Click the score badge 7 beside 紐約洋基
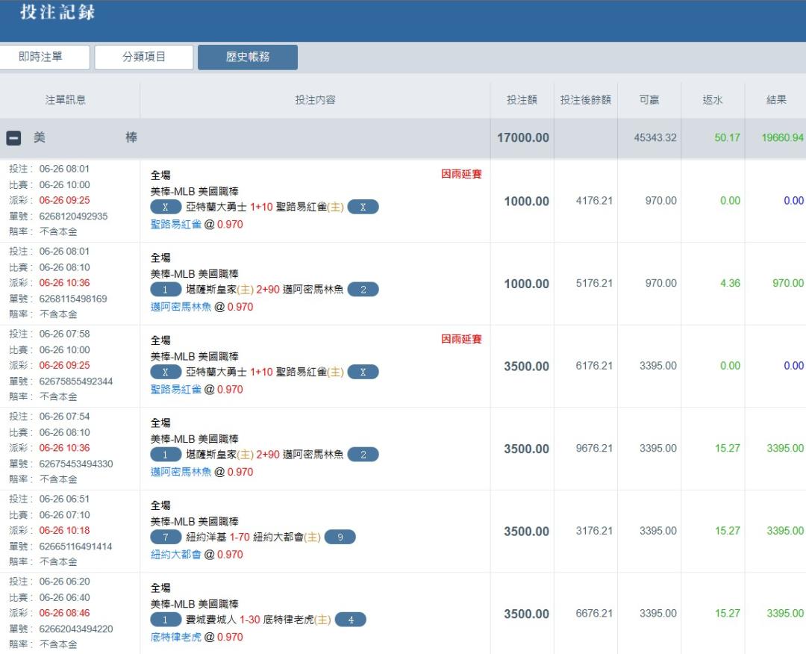806x654 pixels. pyautogui.click(x=166, y=538)
